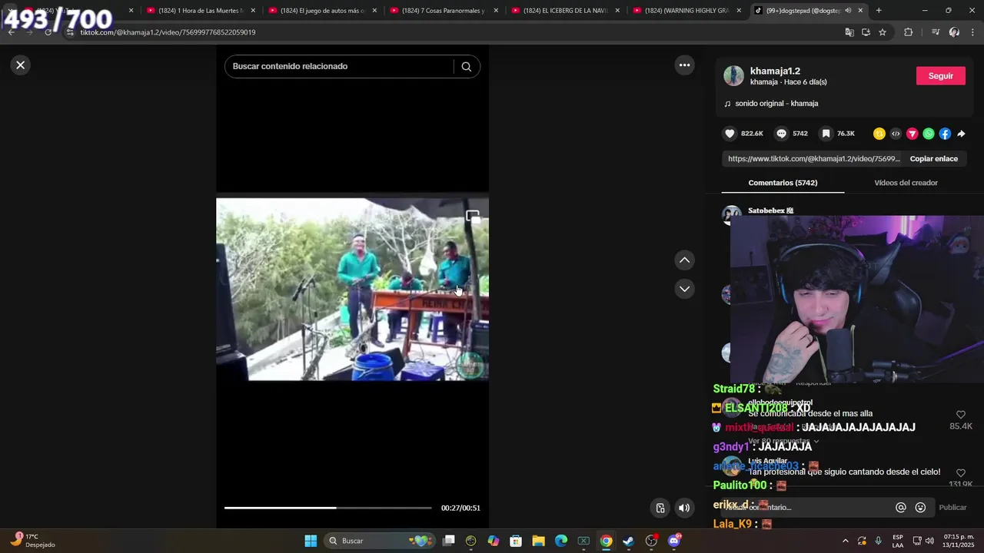Click the search magnifier in related content box
Screen dimensions: 984x553
pyautogui.click(x=466, y=67)
